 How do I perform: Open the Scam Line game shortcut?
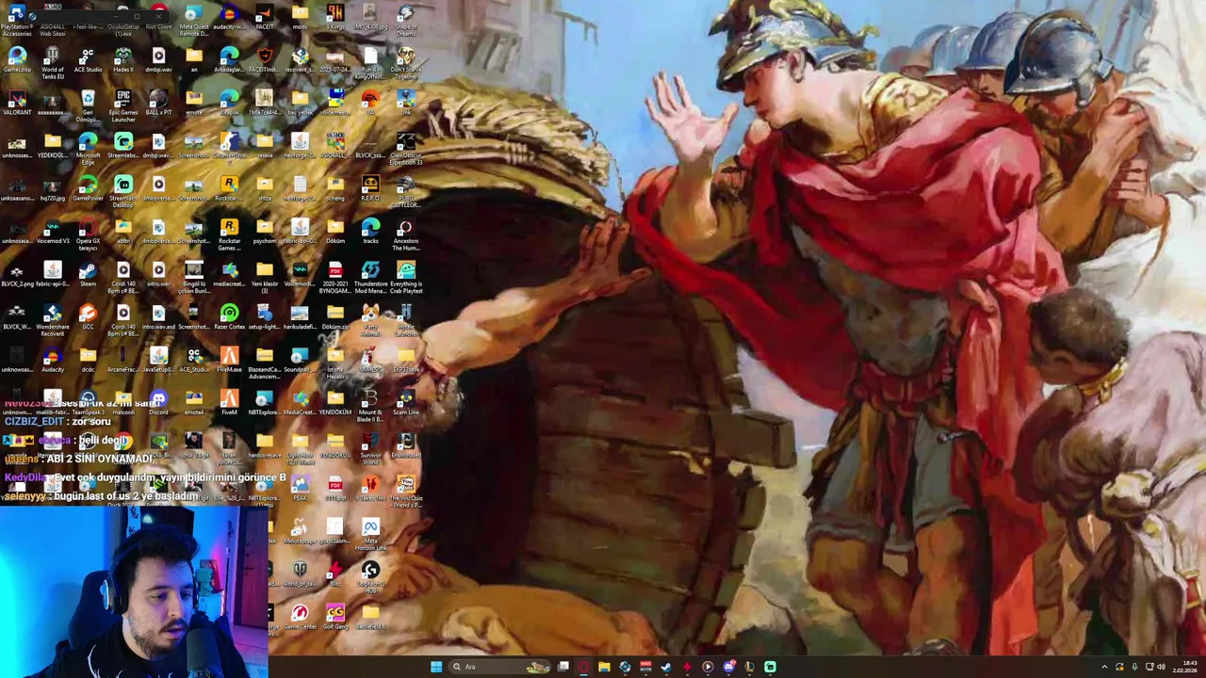[406, 402]
